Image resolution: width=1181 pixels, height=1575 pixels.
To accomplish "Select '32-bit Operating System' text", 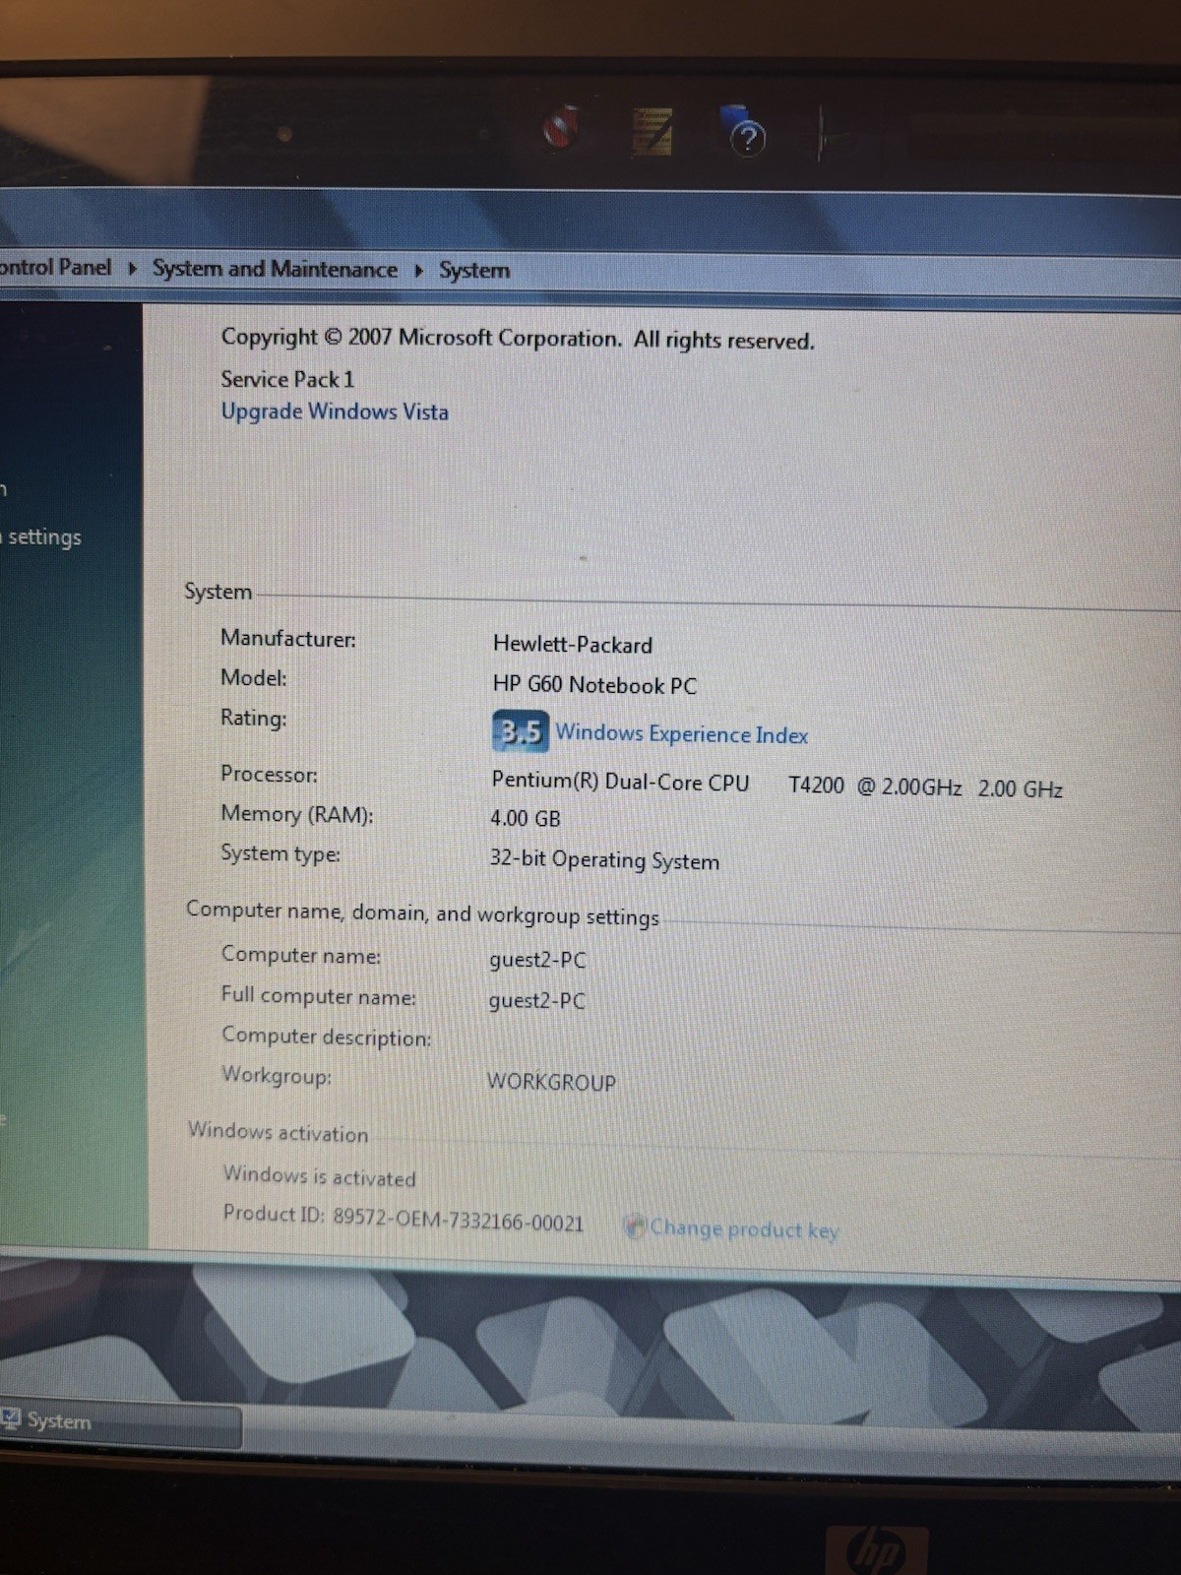I will coord(604,859).
